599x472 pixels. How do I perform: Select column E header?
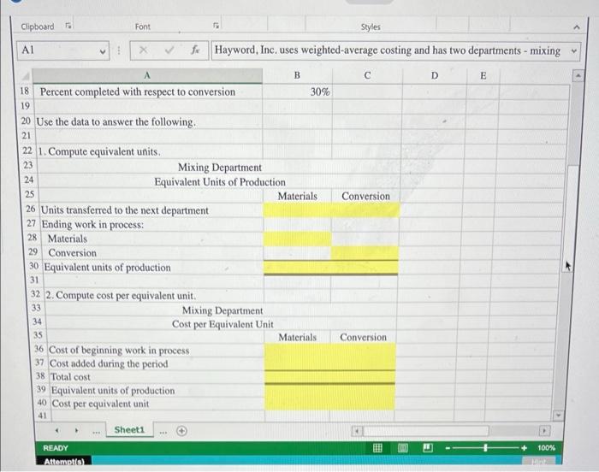click(483, 75)
